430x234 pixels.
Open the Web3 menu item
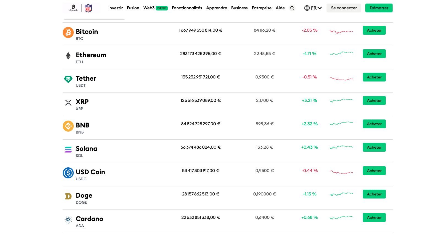pos(149,8)
